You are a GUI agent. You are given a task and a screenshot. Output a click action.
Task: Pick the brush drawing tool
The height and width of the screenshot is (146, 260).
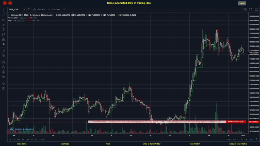[x=4, y=25]
